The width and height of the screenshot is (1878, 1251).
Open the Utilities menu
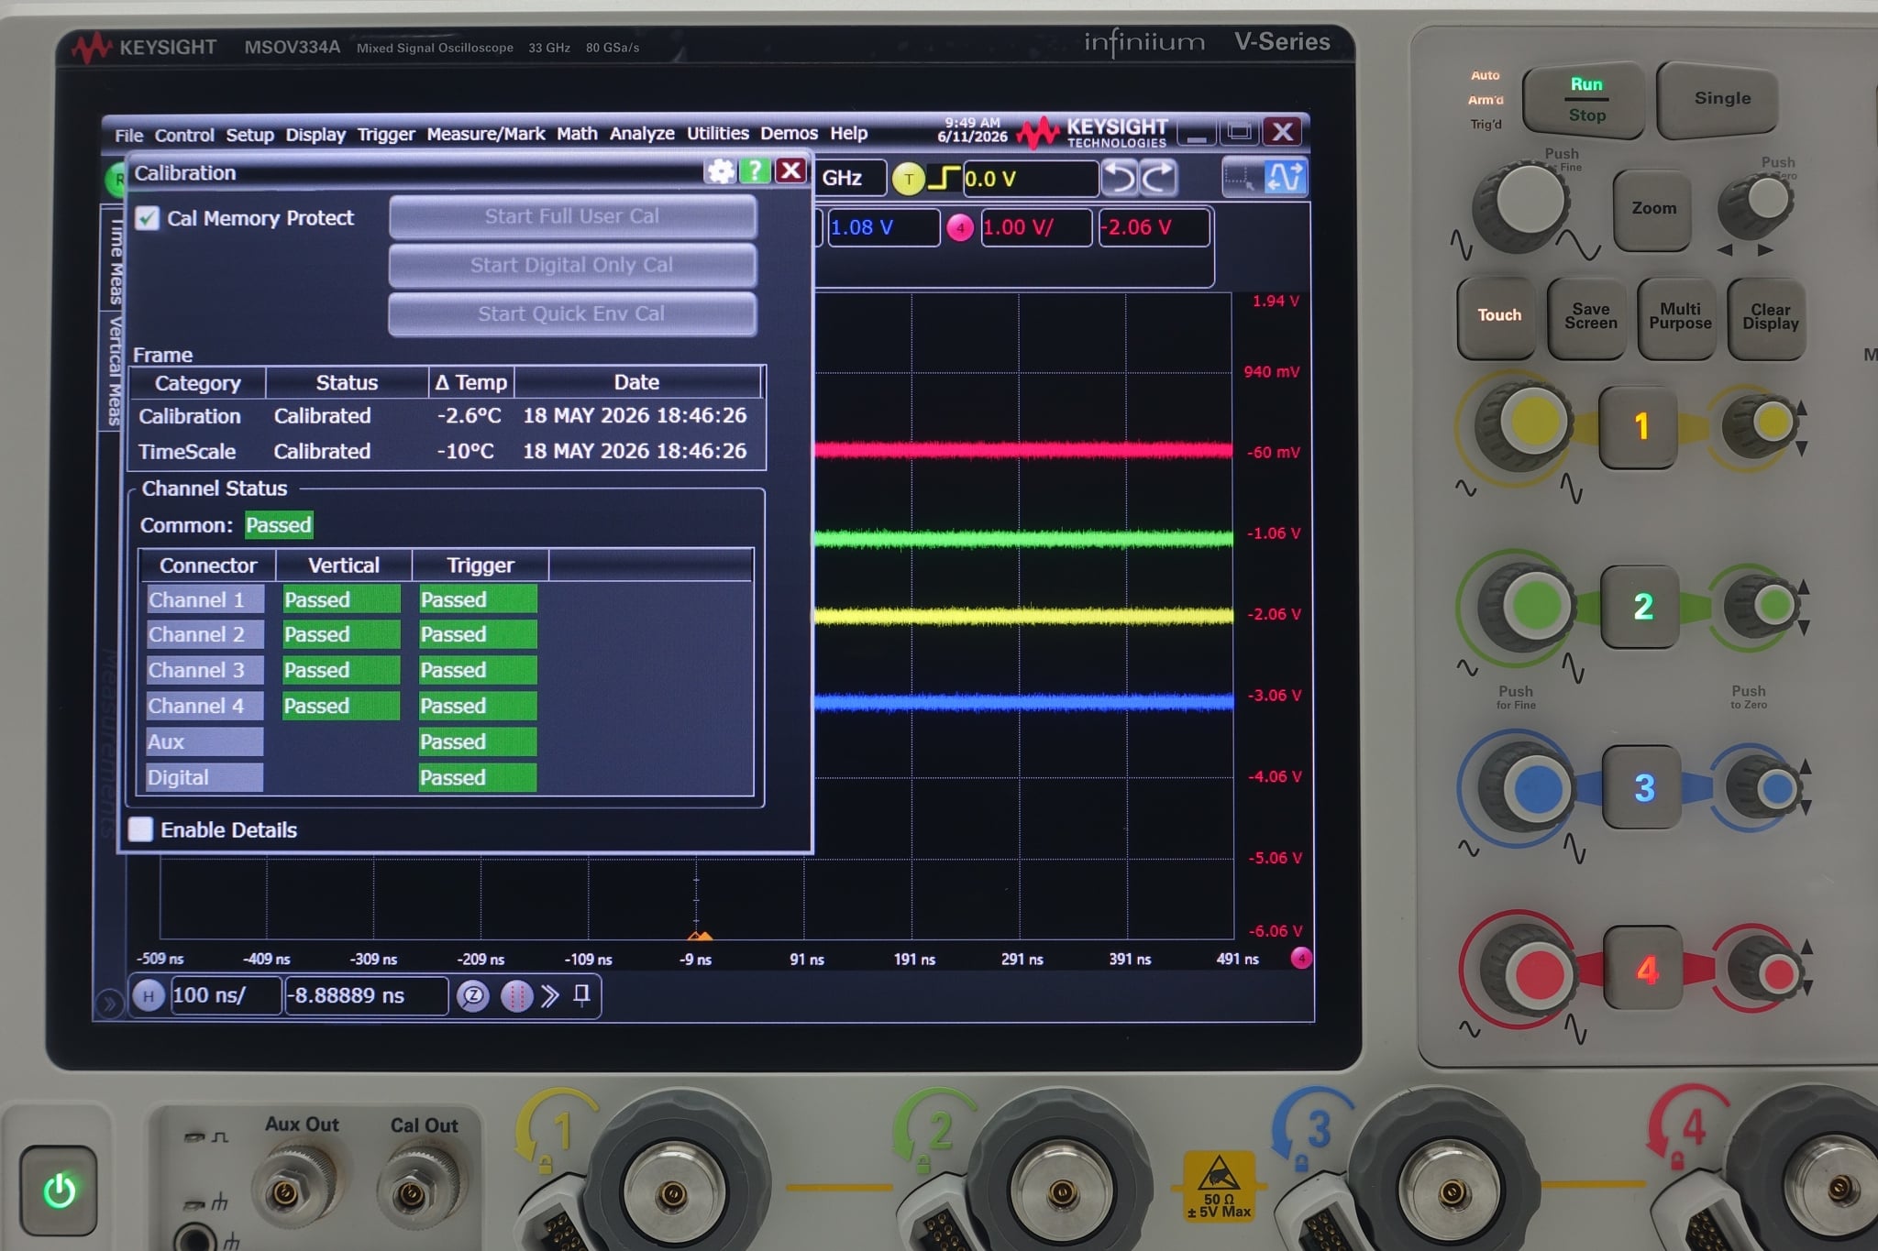pyautogui.click(x=718, y=133)
